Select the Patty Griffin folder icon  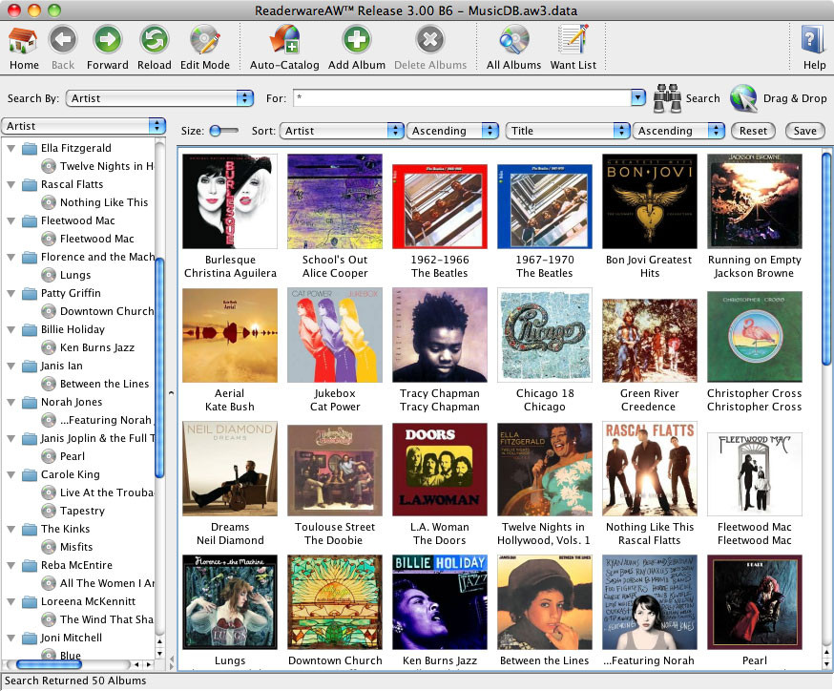click(30, 294)
